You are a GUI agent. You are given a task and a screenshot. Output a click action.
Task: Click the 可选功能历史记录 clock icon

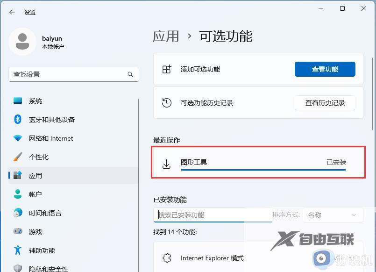[166, 103]
